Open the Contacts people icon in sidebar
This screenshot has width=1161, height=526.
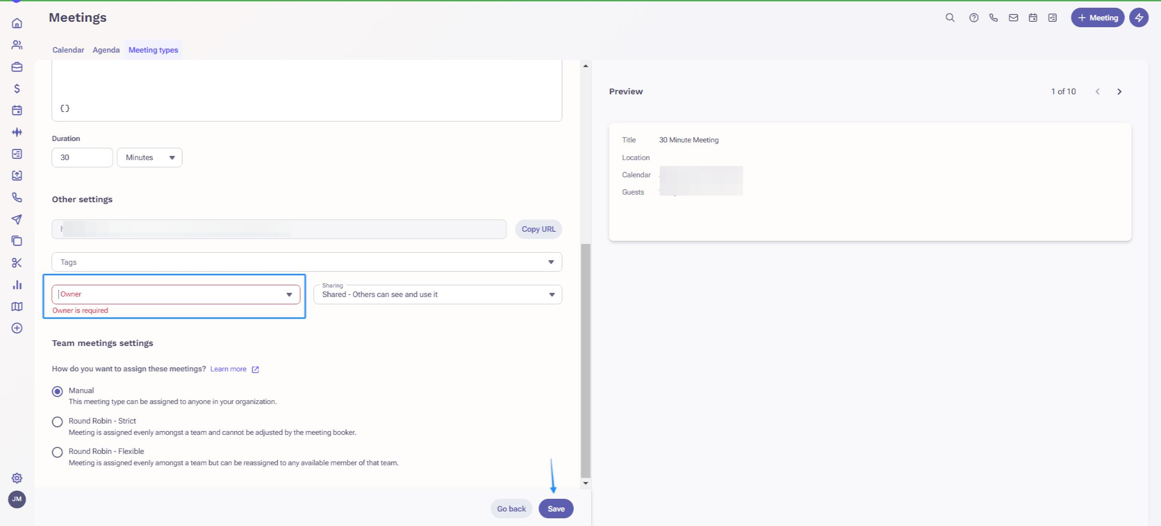(17, 45)
